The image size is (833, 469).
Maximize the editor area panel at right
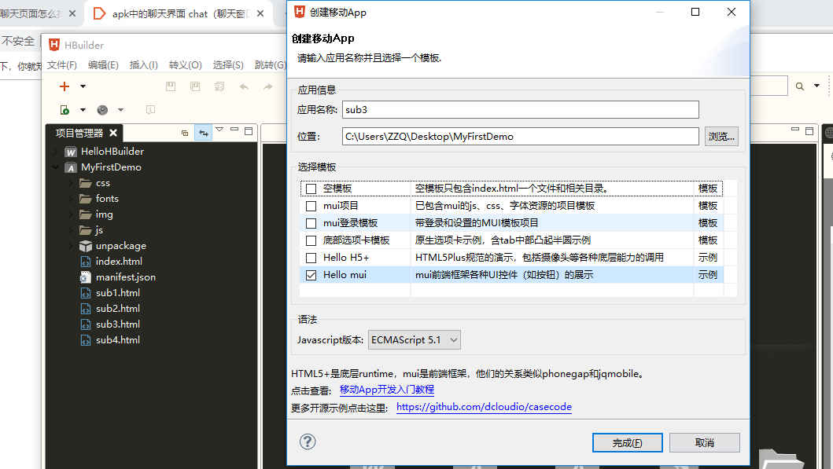tap(809, 131)
